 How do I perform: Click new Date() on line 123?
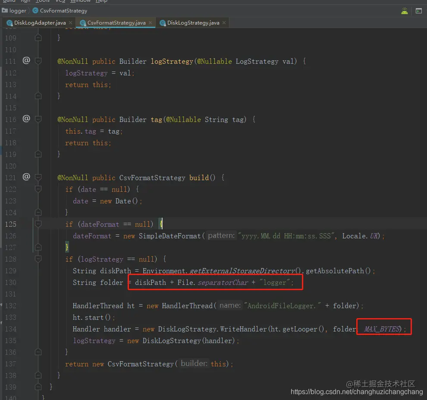tap(119, 201)
